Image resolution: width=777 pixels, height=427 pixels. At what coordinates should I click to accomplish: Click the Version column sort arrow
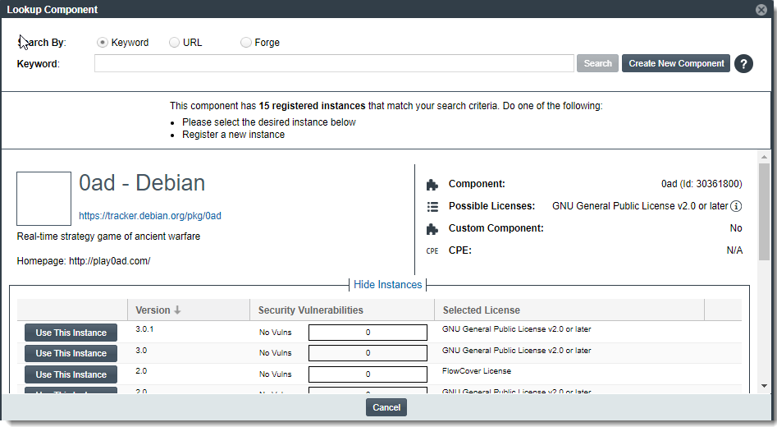[x=177, y=310]
